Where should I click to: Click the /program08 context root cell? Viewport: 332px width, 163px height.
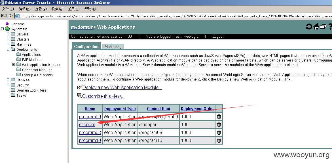[158, 132]
